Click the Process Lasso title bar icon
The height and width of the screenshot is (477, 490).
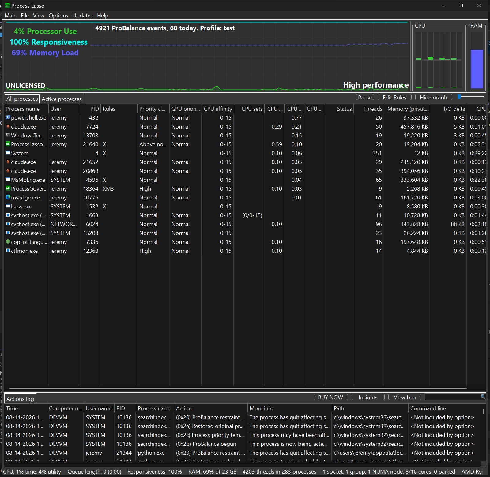(7, 6)
